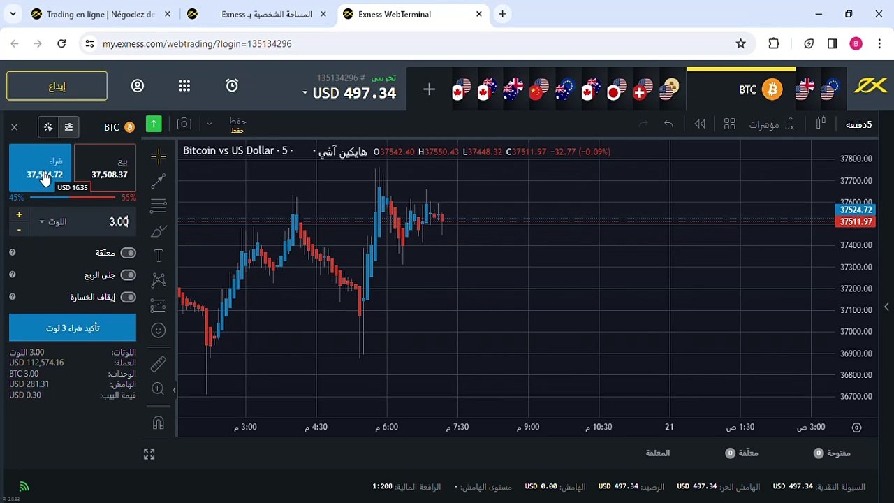Select the ruler measure tool
This screenshot has height=503, width=894.
click(x=159, y=364)
